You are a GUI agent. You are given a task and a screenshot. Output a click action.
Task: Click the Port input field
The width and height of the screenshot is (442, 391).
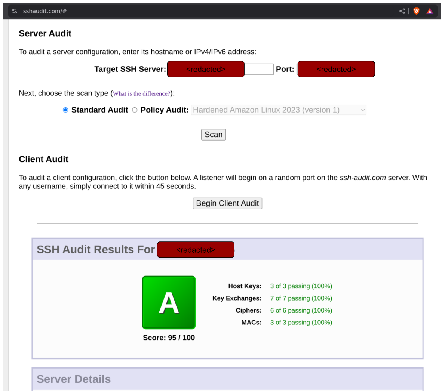coord(336,69)
